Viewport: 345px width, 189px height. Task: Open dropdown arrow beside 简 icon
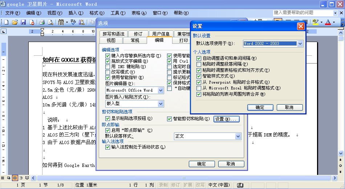click(67, 22)
